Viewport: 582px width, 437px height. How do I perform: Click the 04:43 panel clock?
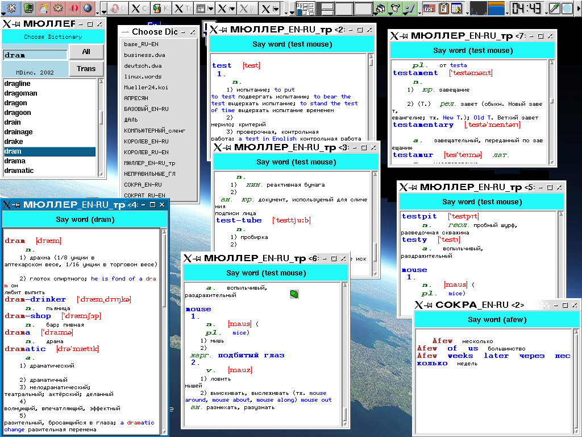(x=527, y=8)
